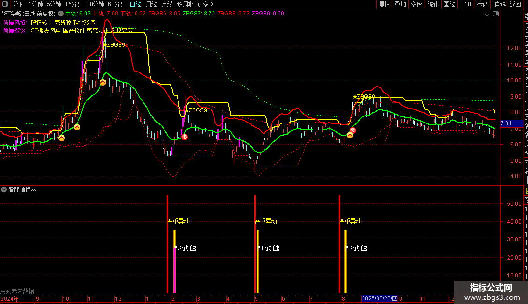Click month 5 on the time axis
Screen dimensions: 528x304
256,298
